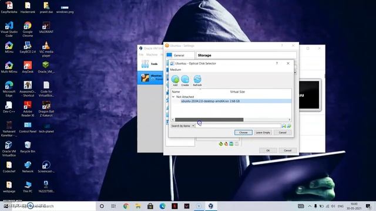Click the Netflix icon in the taskbar
Image resolution: width=376 pixels, height=211 pixels.
tap(174, 206)
